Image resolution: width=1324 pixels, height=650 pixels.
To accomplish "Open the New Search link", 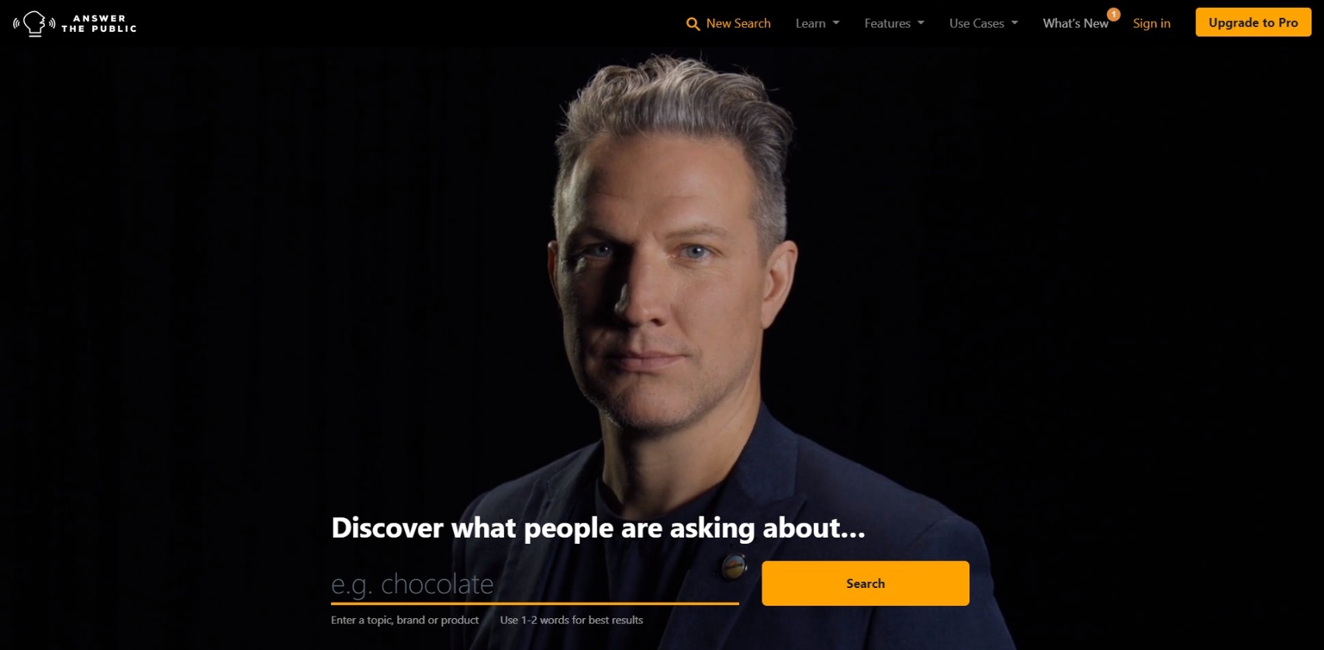I will tap(738, 23).
